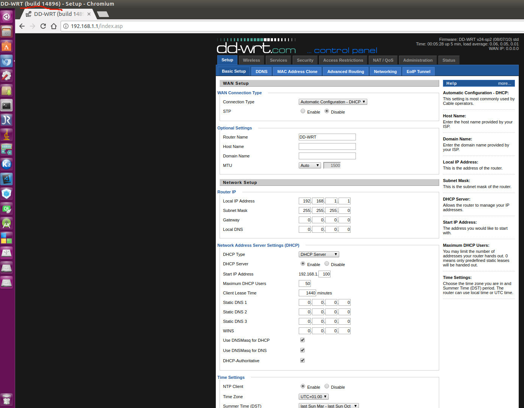This screenshot has height=408, width=524.
Task: Open the package installer box dock icon
Action: coord(6,90)
